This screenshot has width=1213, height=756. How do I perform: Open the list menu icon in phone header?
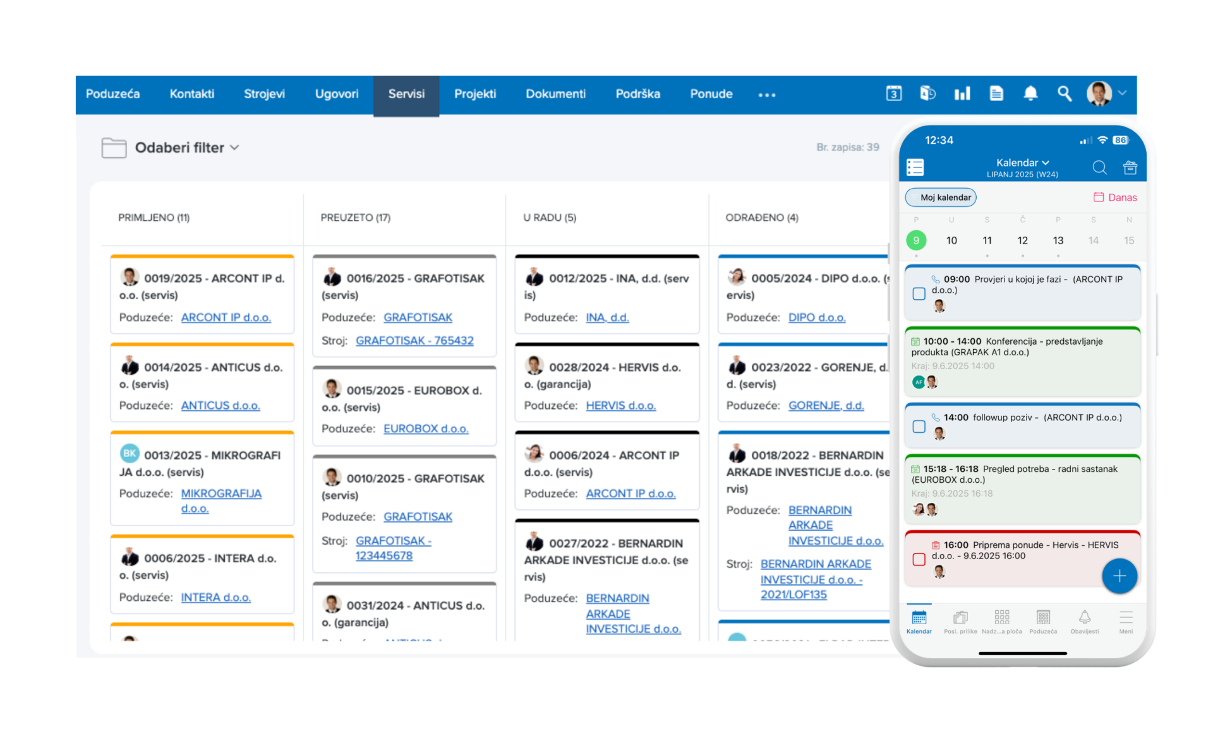pyautogui.click(x=915, y=167)
